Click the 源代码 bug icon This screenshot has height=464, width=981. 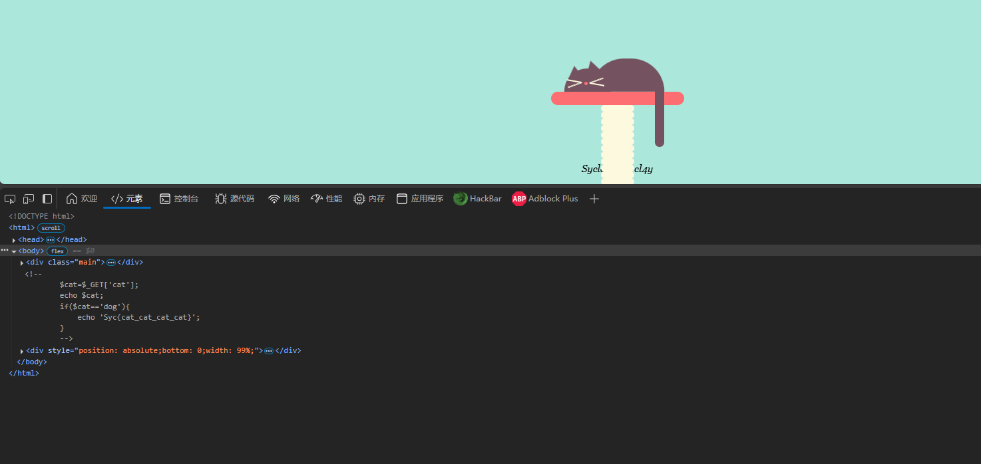pyautogui.click(x=220, y=199)
